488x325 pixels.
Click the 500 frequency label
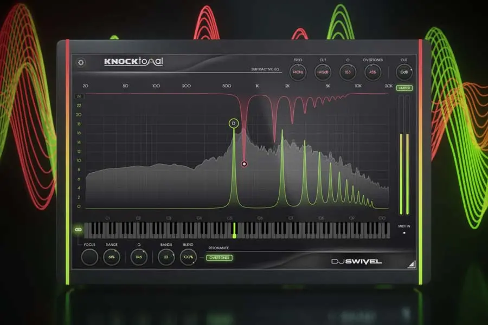(x=227, y=86)
